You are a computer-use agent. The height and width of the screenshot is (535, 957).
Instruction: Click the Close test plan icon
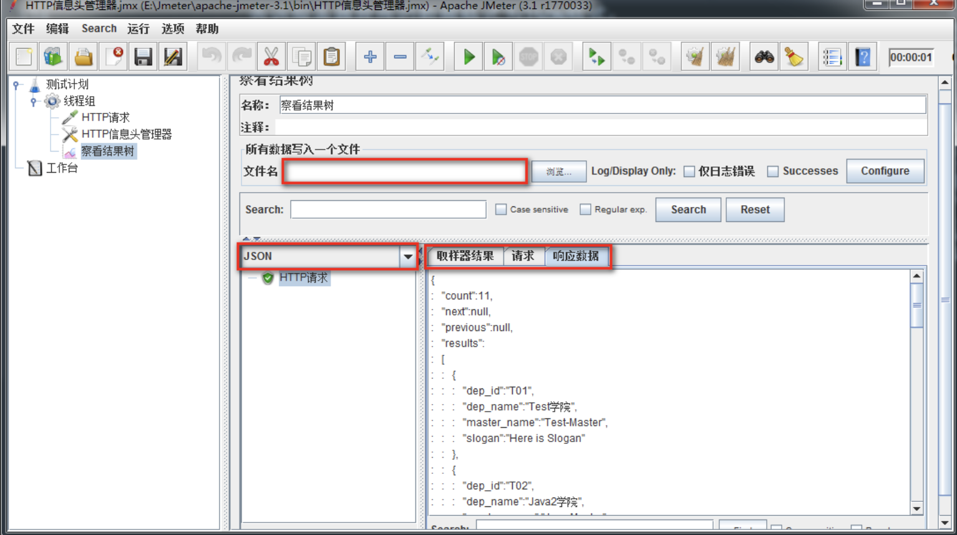[x=114, y=57]
